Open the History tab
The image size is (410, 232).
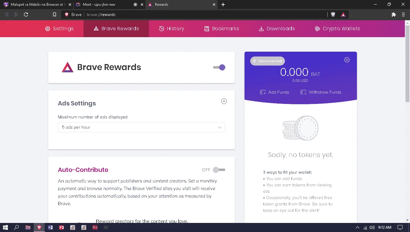(172, 29)
